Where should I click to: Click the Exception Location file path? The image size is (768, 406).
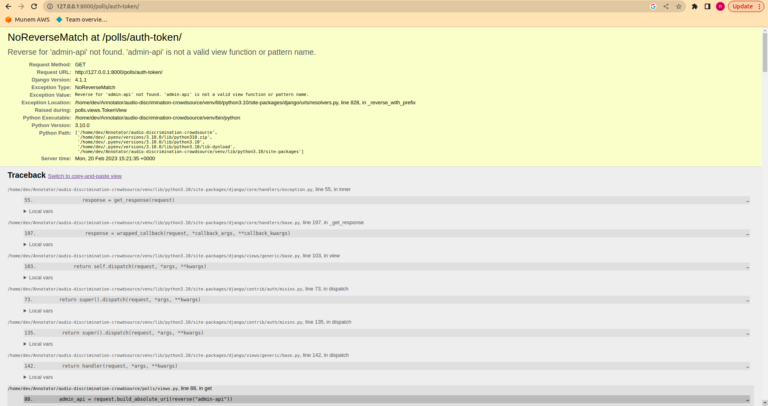coord(245,103)
